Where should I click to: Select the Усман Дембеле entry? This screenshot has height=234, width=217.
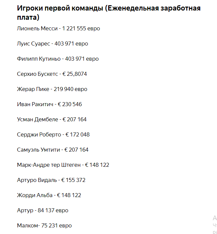pos(52,119)
